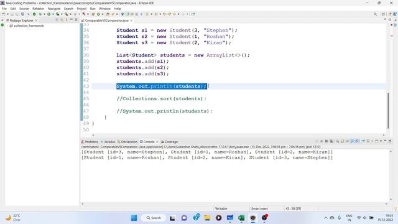Click Remove Launch X icon in Console
This screenshot has width=398, height=224.
click(326, 141)
